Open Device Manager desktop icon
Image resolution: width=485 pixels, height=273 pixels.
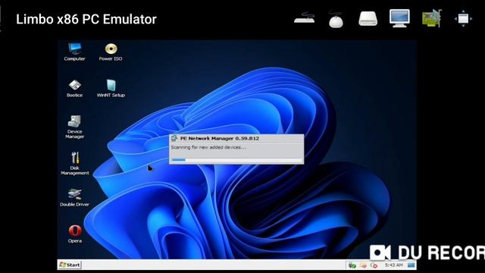74,127
